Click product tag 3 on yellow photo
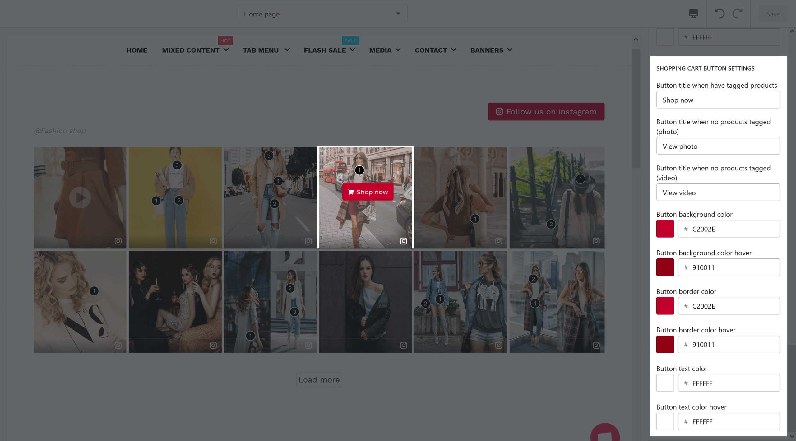 point(177,165)
